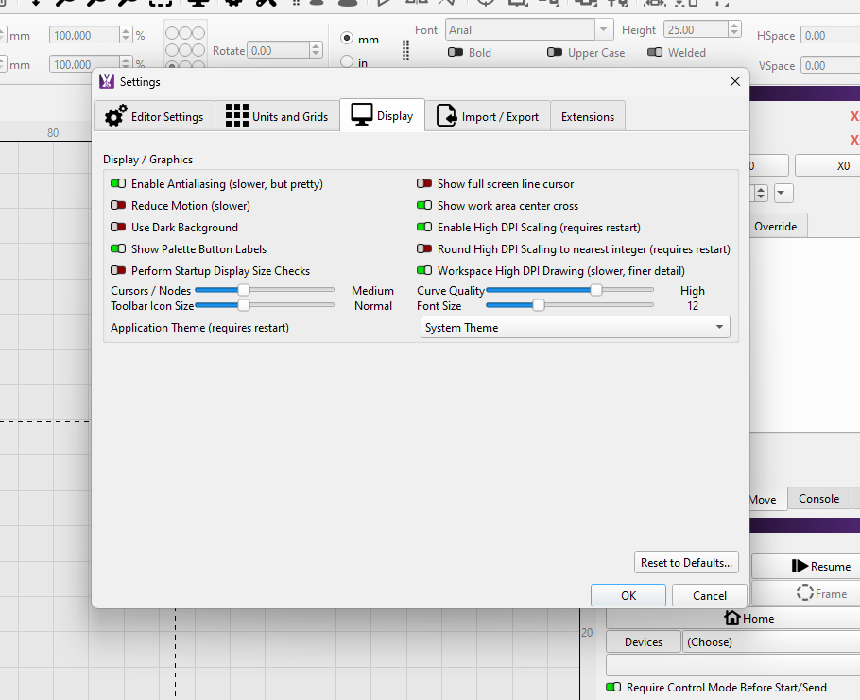Switch to the Console tab in main window

tap(818, 498)
